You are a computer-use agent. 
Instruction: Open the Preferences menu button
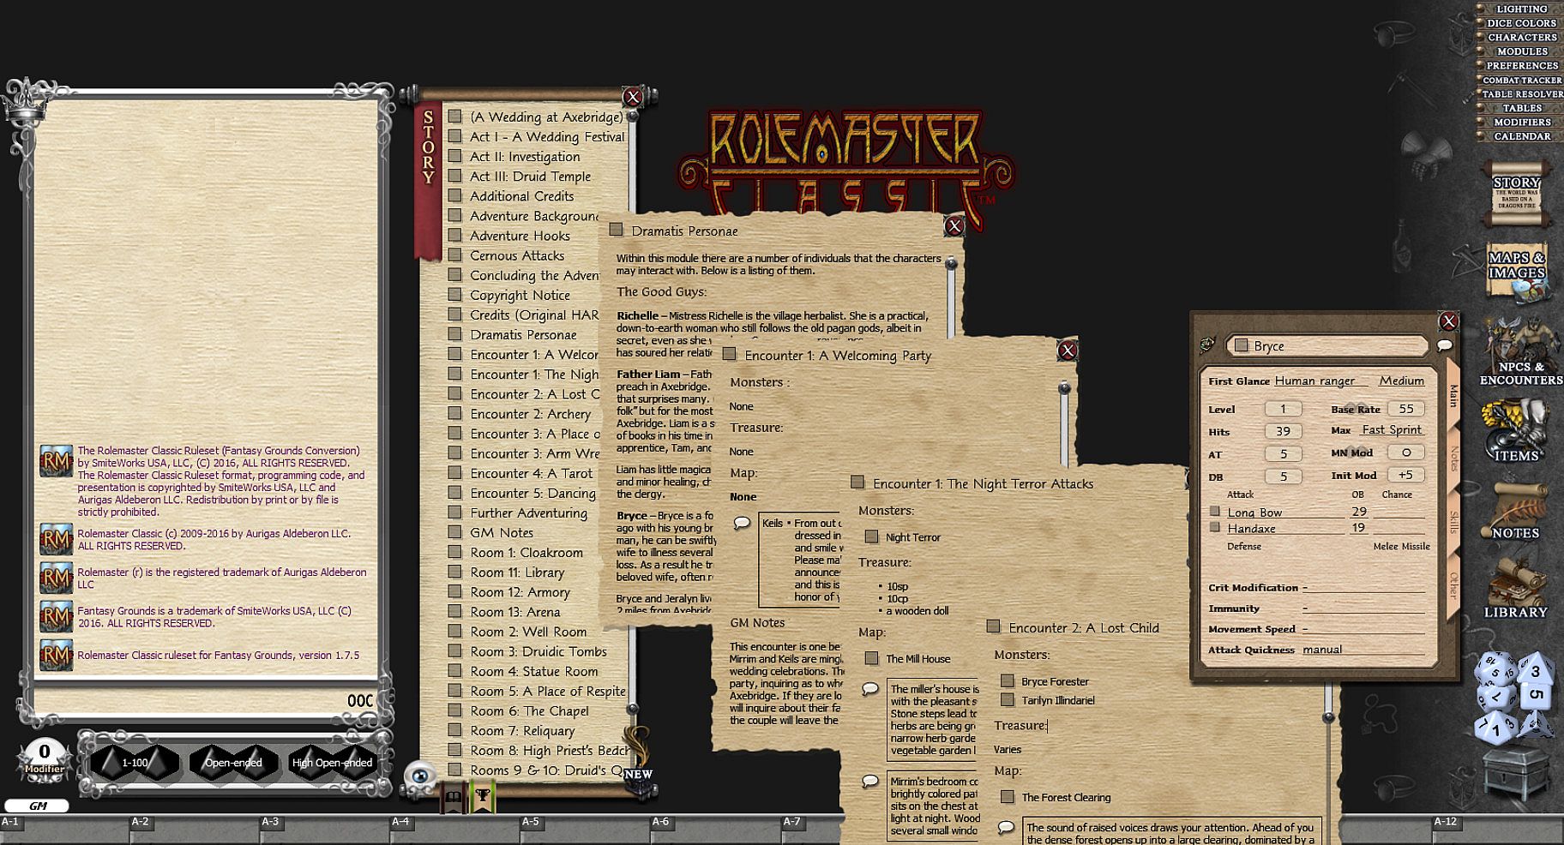1522,65
